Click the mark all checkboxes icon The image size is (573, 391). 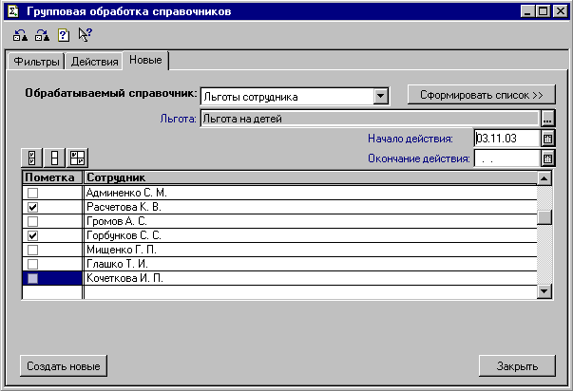click(32, 158)
